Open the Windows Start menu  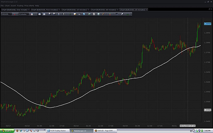(7, 131)
